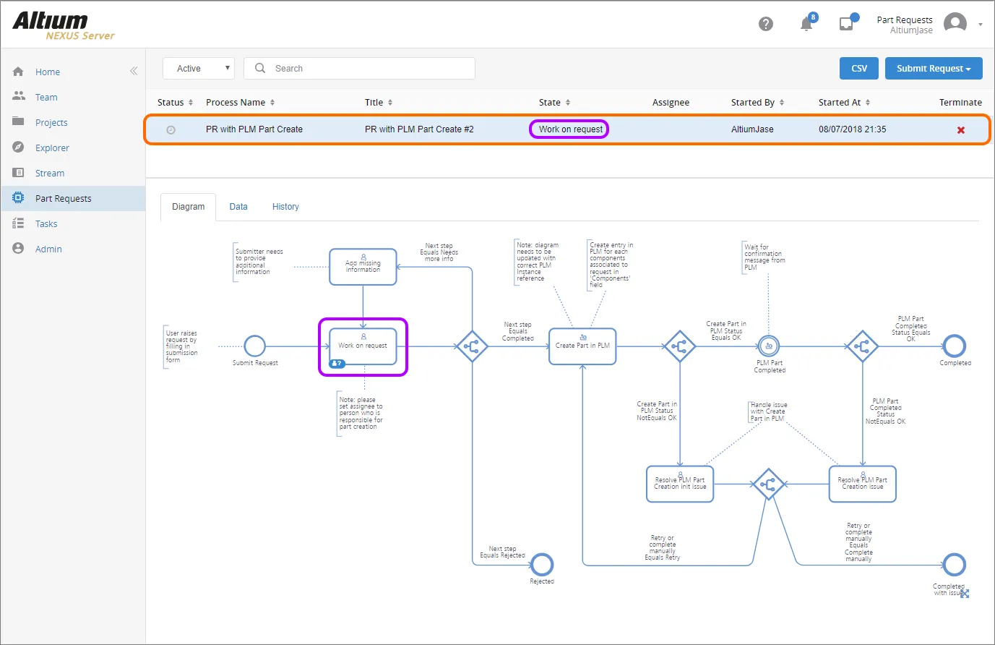The image size is (995, 645).
Task: Open Tasks in sidebar
Action: coord(46,224)
